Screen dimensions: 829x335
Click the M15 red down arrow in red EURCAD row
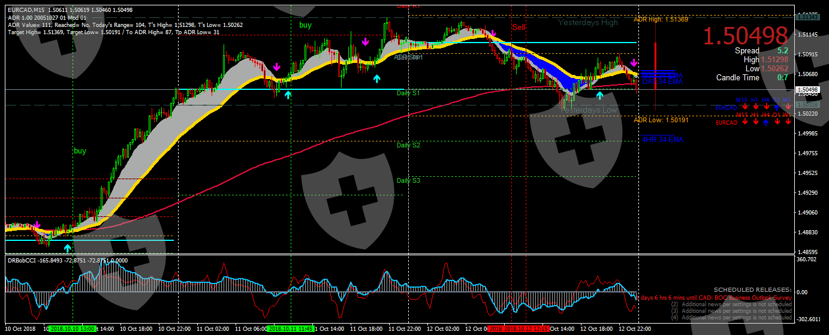click(744, 122)
